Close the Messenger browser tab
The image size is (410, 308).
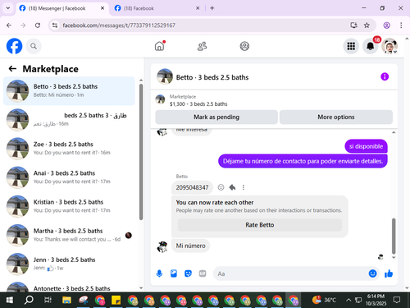pyautogui.click(x=102, y=8)
